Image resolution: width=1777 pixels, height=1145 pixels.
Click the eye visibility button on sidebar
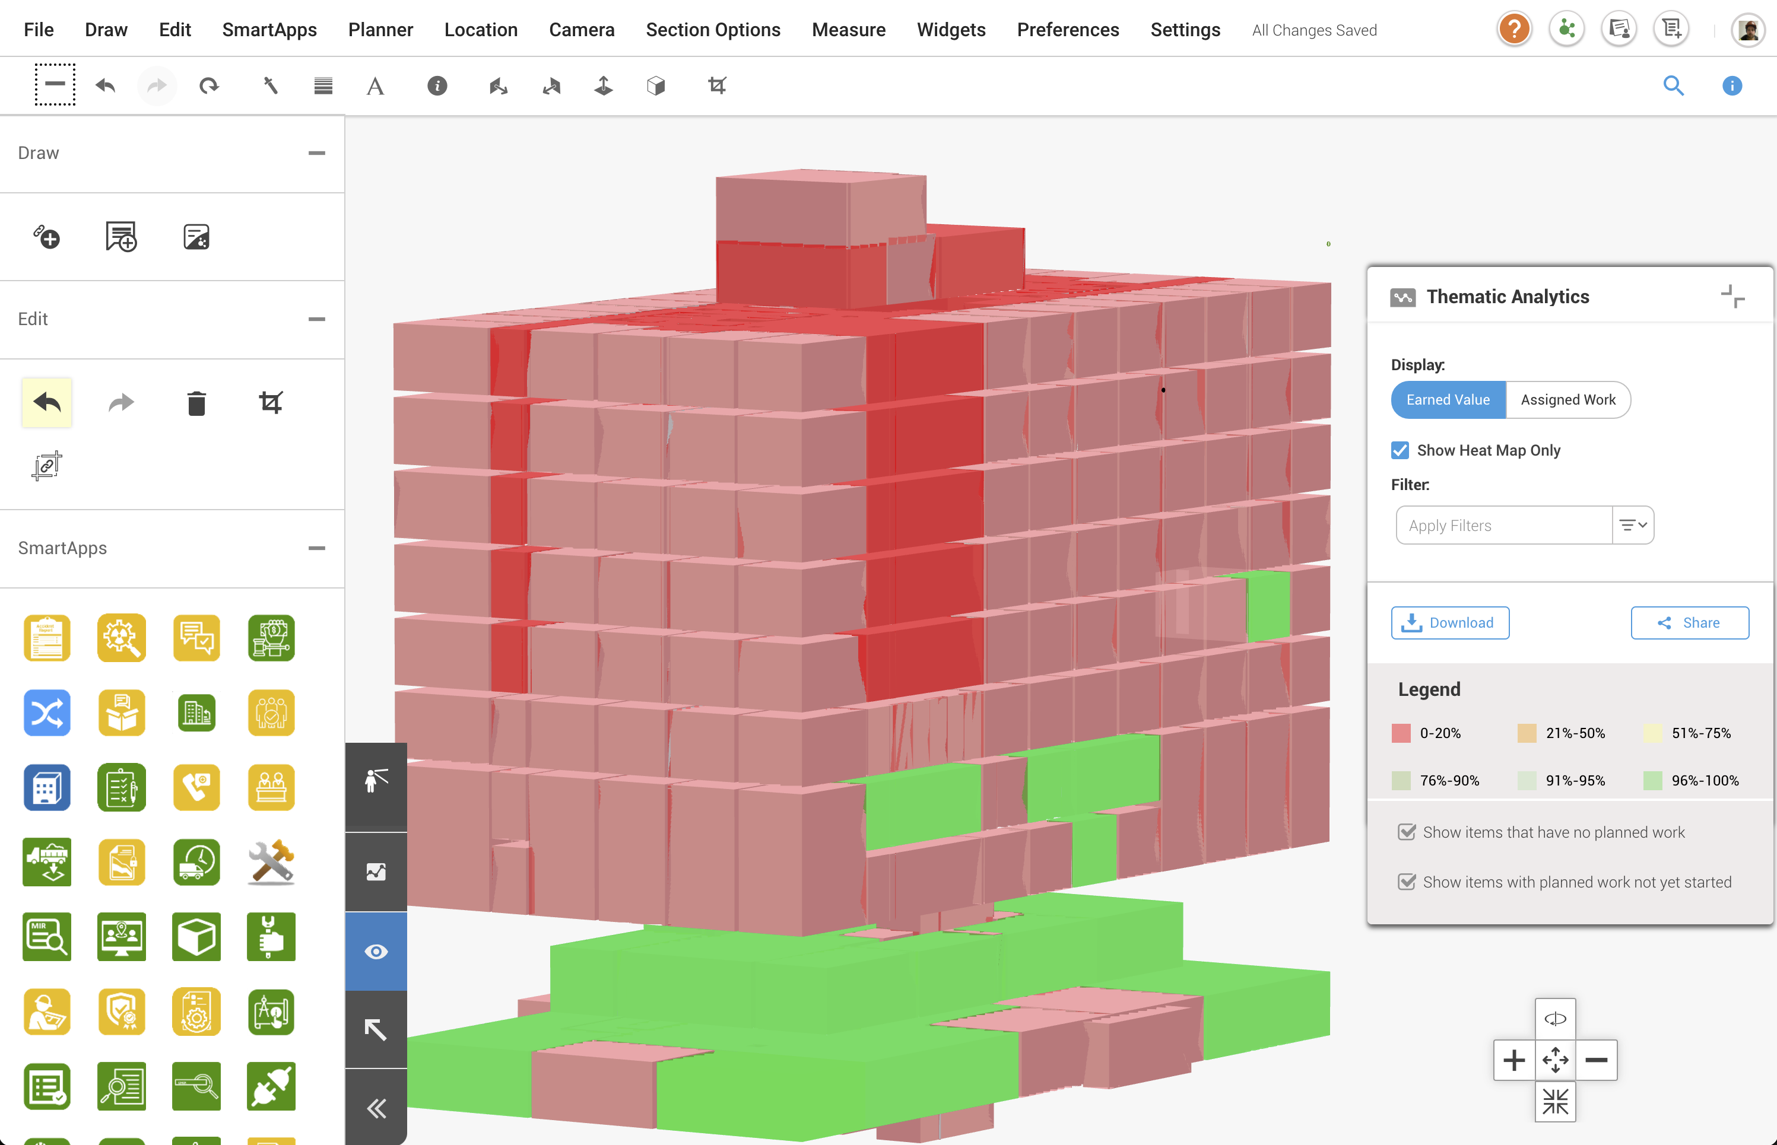pos(376,952)
